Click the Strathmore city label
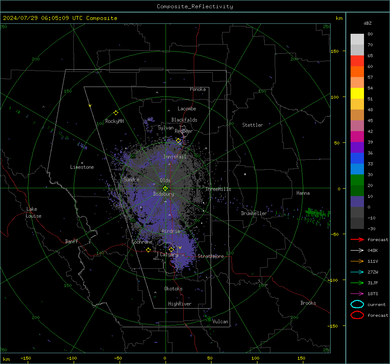 [211, 256]
